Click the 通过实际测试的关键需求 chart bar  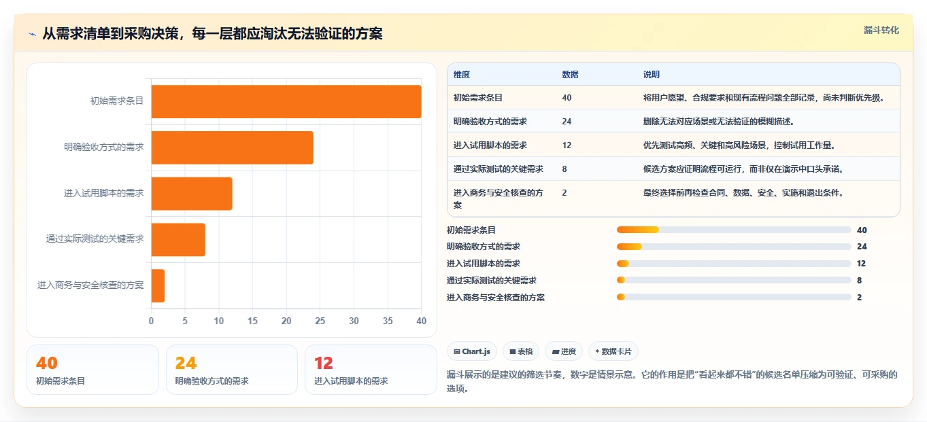178,239
